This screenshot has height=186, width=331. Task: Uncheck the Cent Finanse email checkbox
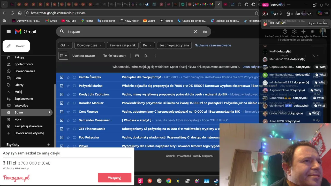pyautogui.click(x=62, y=112)
